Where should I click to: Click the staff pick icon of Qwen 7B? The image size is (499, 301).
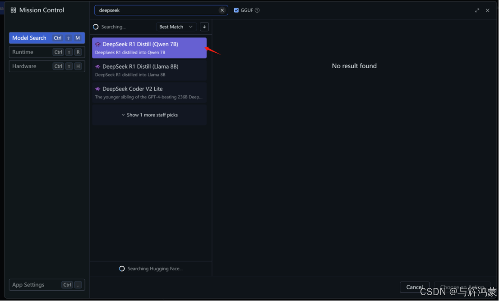tap(98, 44)
